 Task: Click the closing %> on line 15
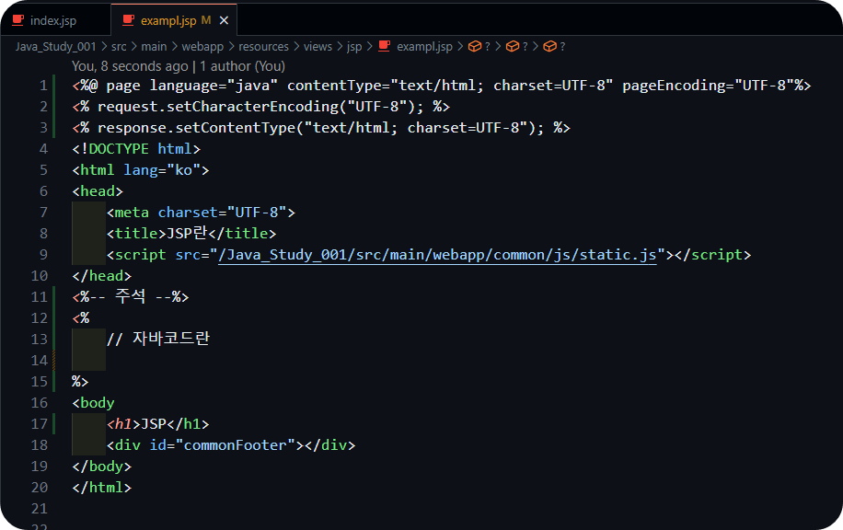tap(80, 382)
